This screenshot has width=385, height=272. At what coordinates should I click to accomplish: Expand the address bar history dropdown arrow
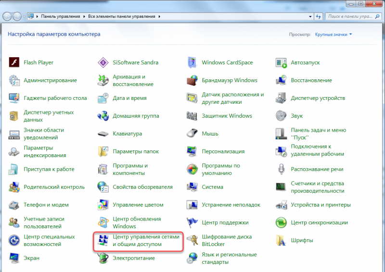pos(310,16)
